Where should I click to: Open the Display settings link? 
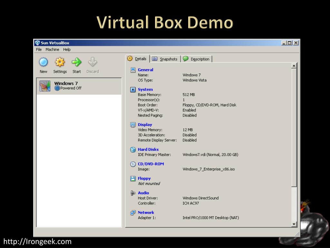(145, 125)
